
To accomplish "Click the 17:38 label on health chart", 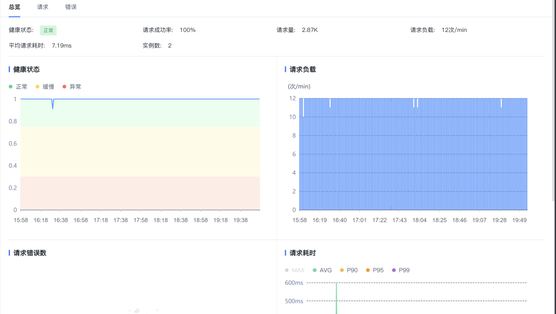I will [x=120, y=220].
